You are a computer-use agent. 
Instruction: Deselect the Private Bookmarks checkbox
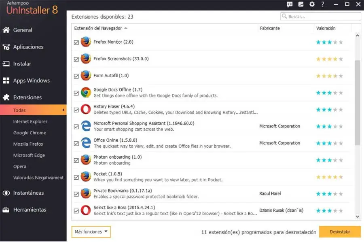pyautogui.click(x=76, y=194)
